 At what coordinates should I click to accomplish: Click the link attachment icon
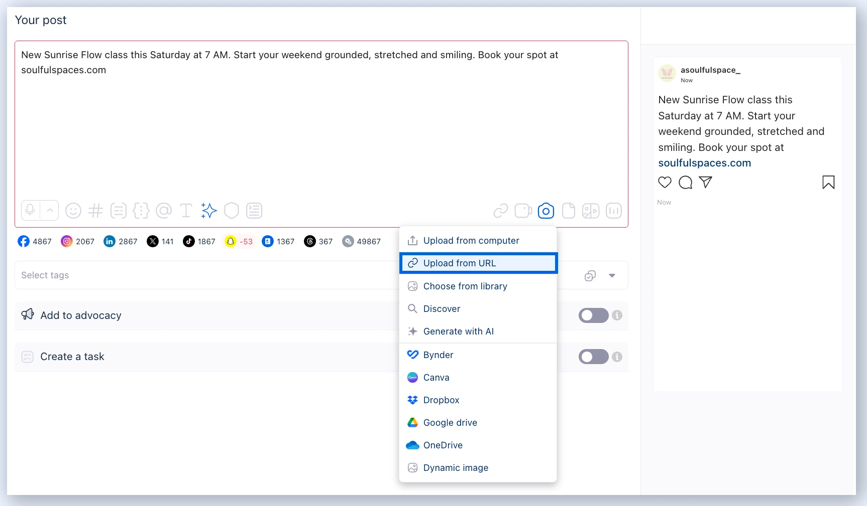[501, 211]
